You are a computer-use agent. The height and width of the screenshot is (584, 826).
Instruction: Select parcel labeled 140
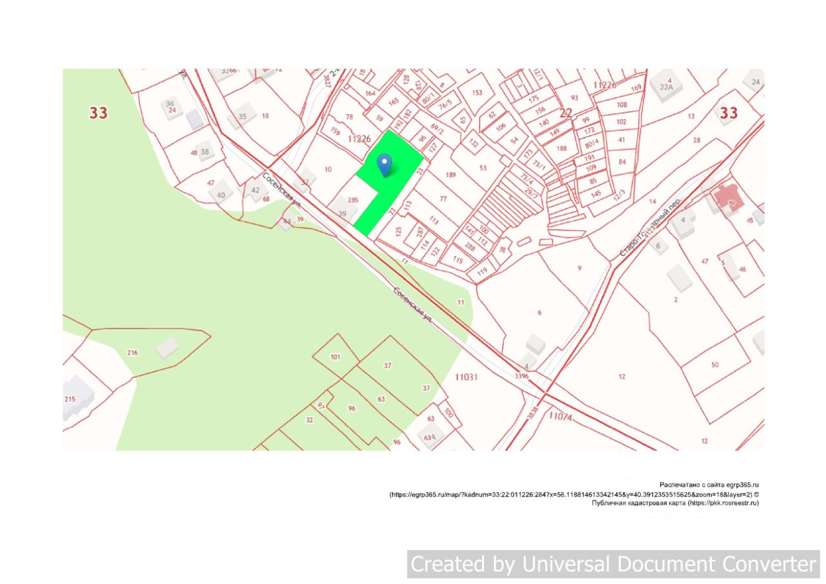544,122
